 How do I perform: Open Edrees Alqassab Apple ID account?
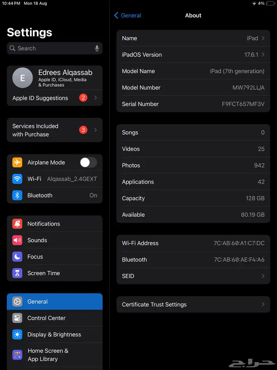(55, 78)
